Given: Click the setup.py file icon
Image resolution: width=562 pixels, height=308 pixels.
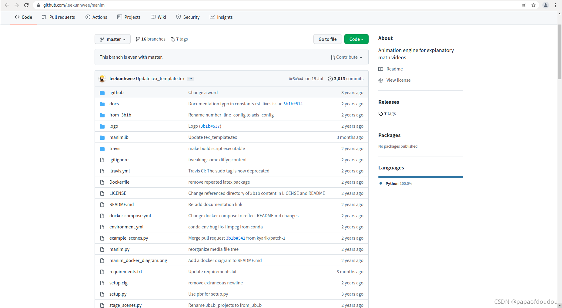Looking at the screenshot, I should pos(102,294).
